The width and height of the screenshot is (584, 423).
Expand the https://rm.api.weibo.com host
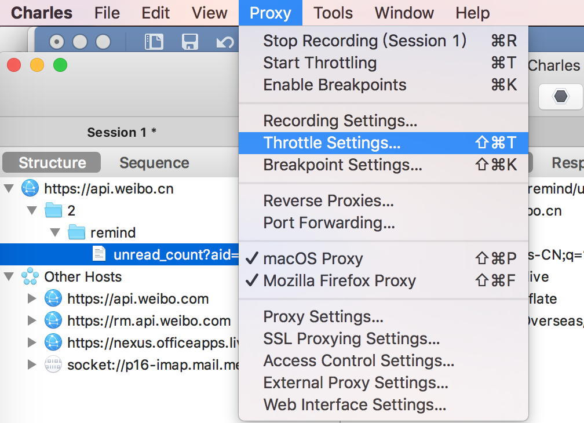pos(33,321)
